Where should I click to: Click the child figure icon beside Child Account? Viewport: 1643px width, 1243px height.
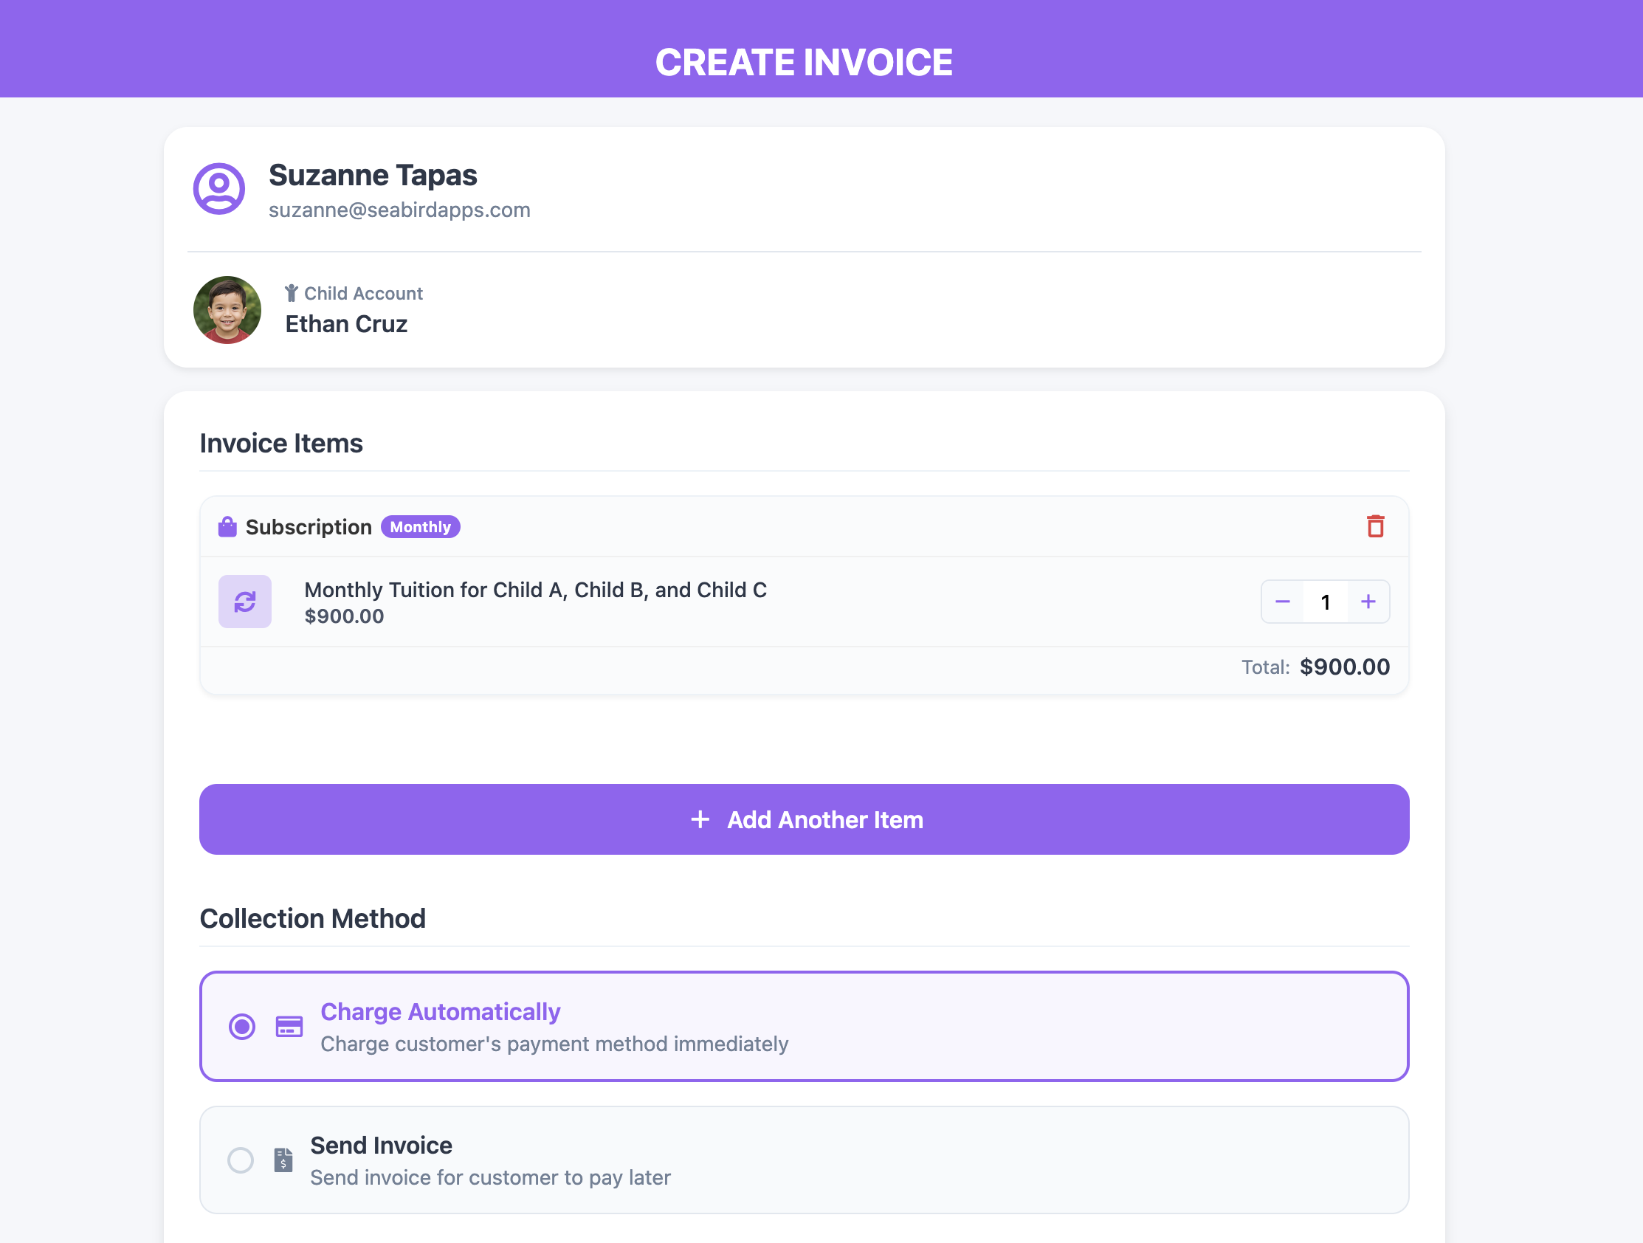(x=291, y=294)
